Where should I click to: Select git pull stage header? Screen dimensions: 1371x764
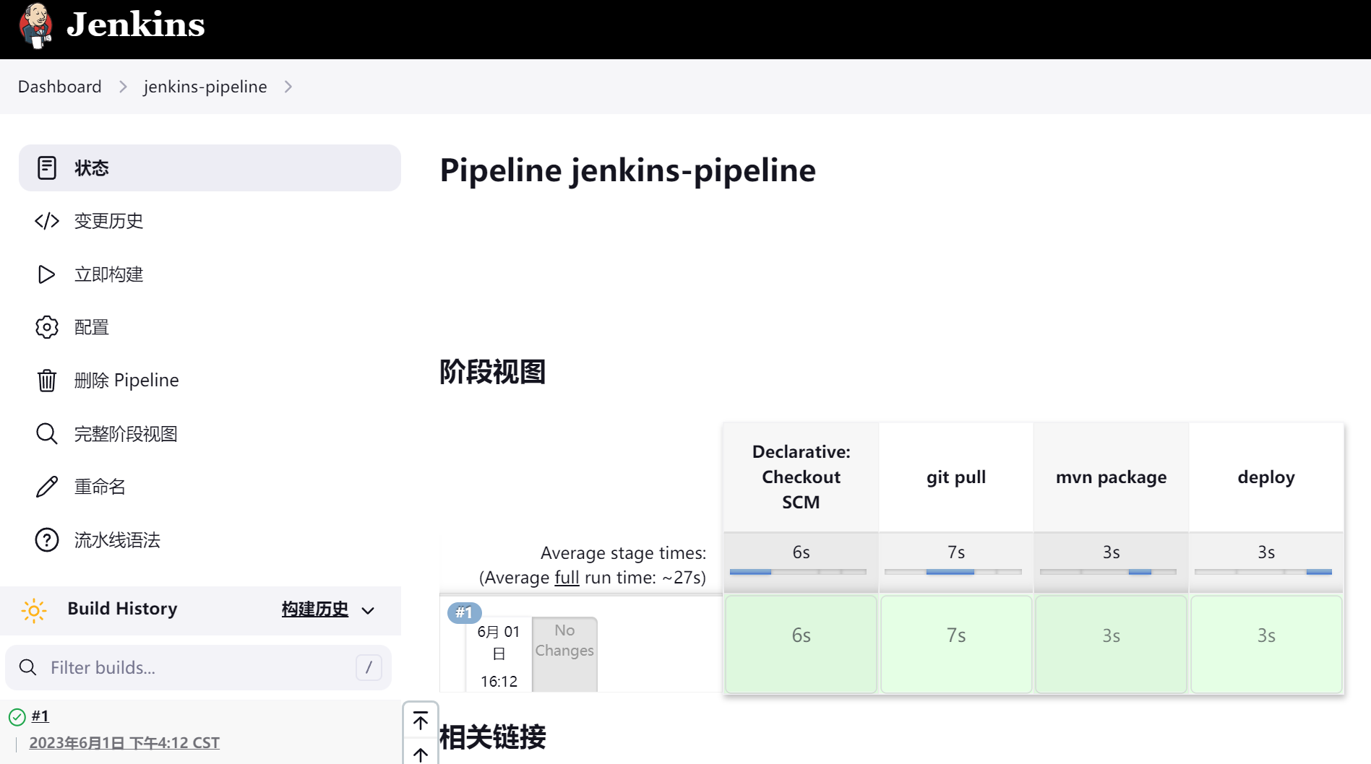pyautogui.click(x=956, y=477)
